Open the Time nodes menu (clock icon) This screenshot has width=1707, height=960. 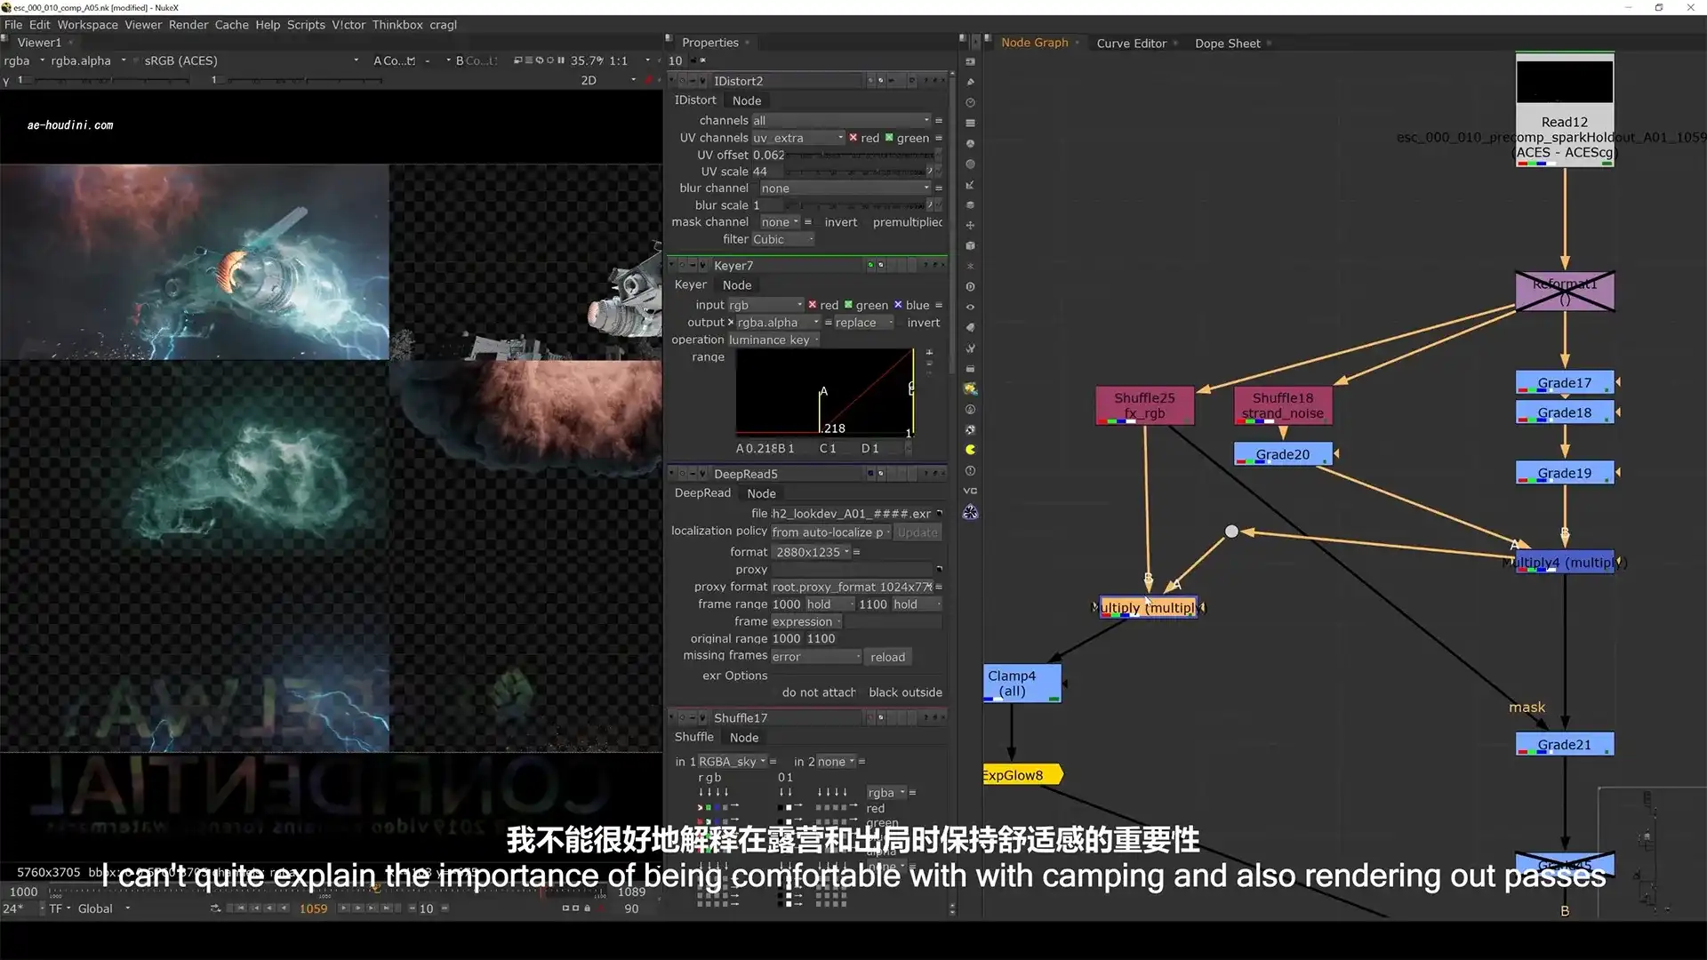(x=970, y=102)
